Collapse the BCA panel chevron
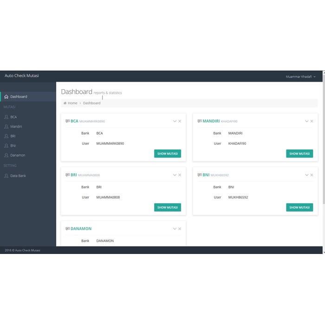Screen dimensions: 325x325 (x=175, y=121)
